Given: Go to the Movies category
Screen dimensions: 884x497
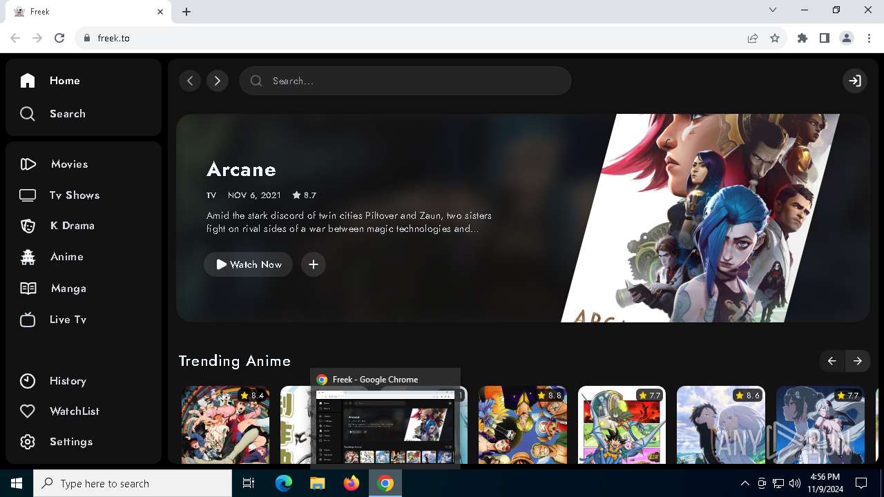Looking at the screenshot, I should (x=54, y=164).
